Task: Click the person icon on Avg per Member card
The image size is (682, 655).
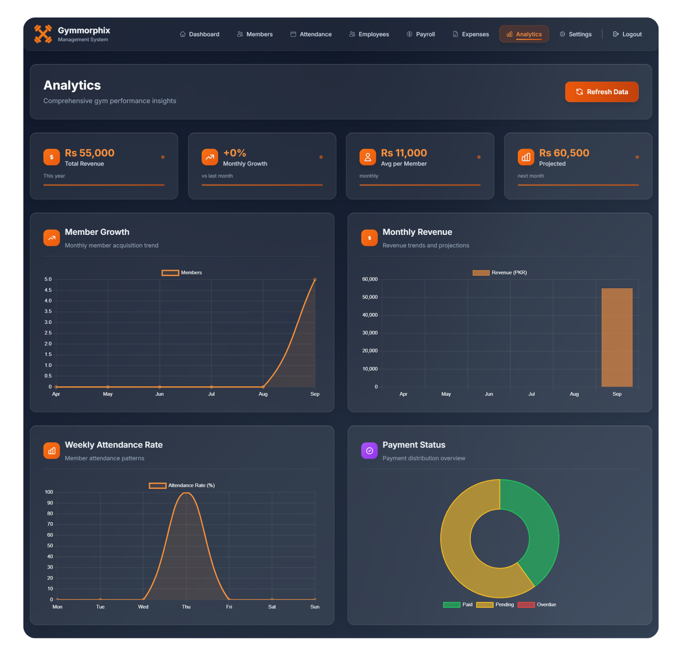Action: pyautogui.click(x=368, y=157)
